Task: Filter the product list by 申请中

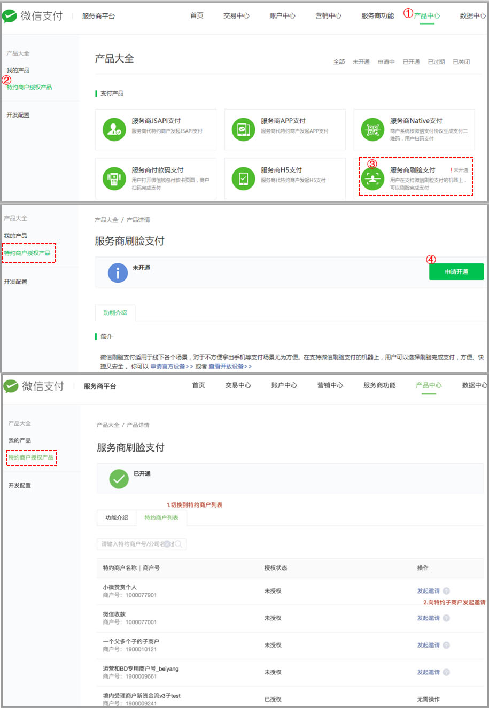Action: point(386,62)
